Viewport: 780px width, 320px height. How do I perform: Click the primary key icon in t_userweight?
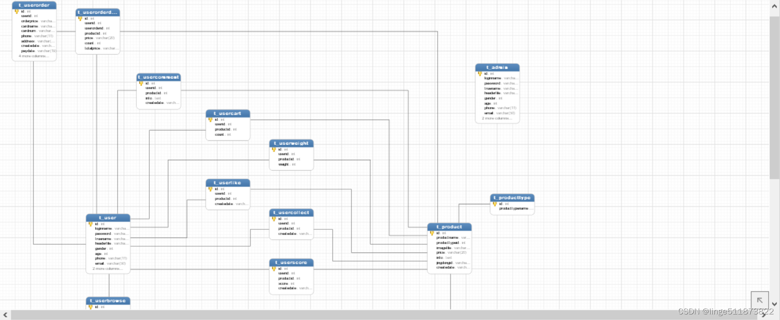[274, 149]
